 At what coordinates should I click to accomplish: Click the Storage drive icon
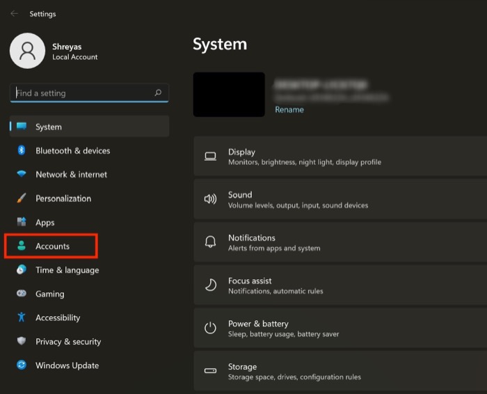point(210,370)
